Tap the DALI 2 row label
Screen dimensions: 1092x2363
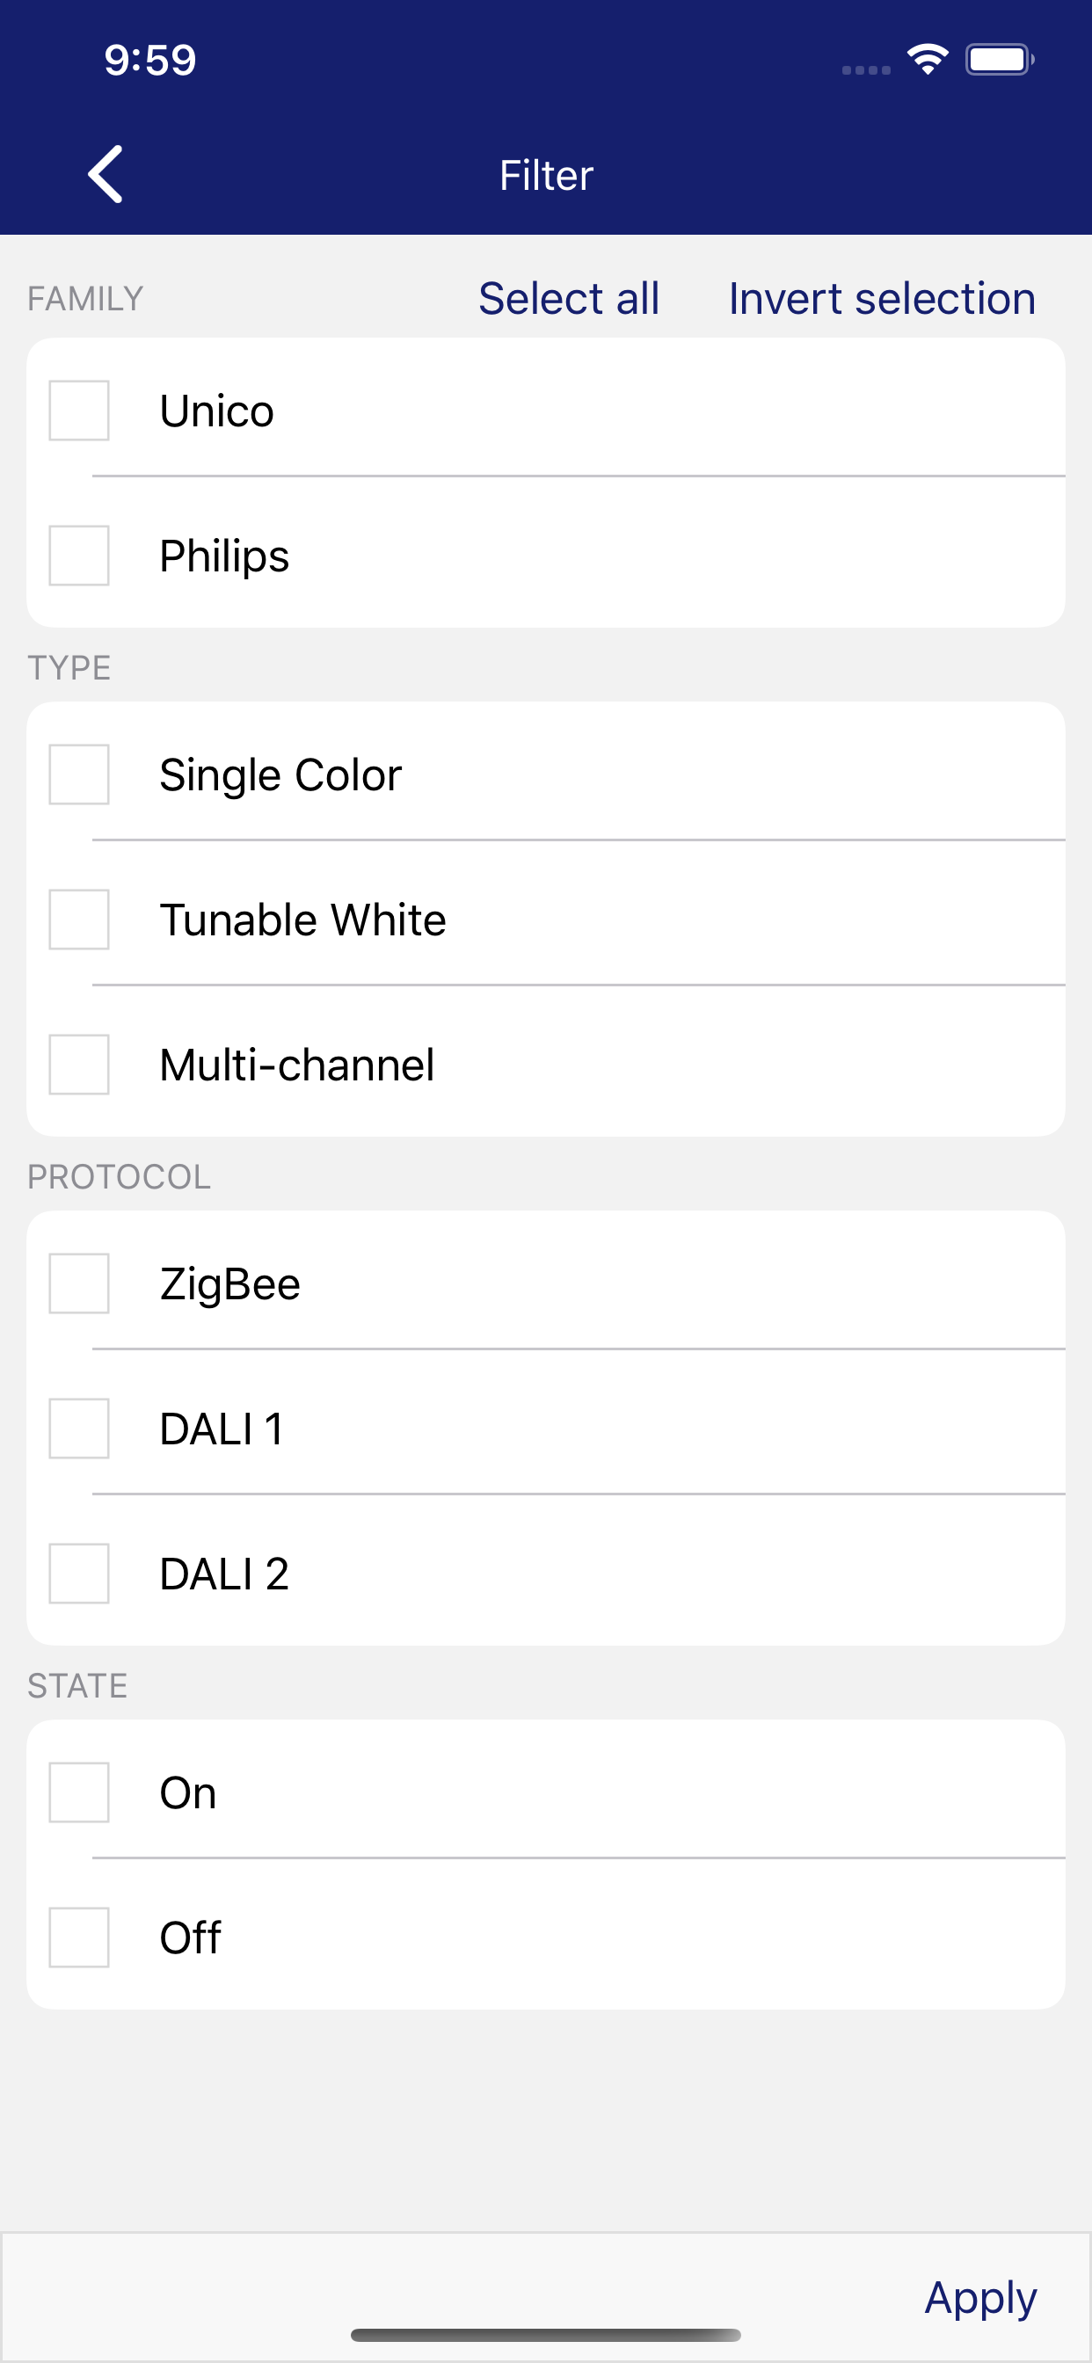click(224, 1575)
